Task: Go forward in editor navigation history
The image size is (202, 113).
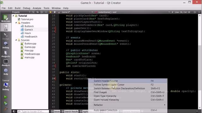Action: (55, 12)
